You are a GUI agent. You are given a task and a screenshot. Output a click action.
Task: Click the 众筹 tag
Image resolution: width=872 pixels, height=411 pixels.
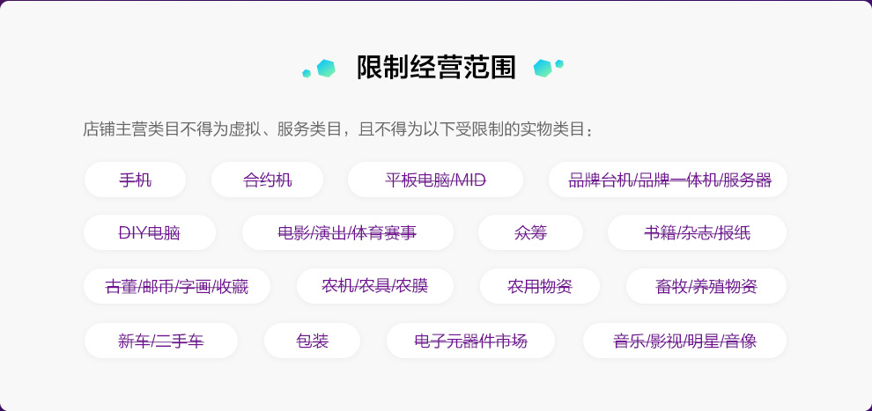point(530,233)
